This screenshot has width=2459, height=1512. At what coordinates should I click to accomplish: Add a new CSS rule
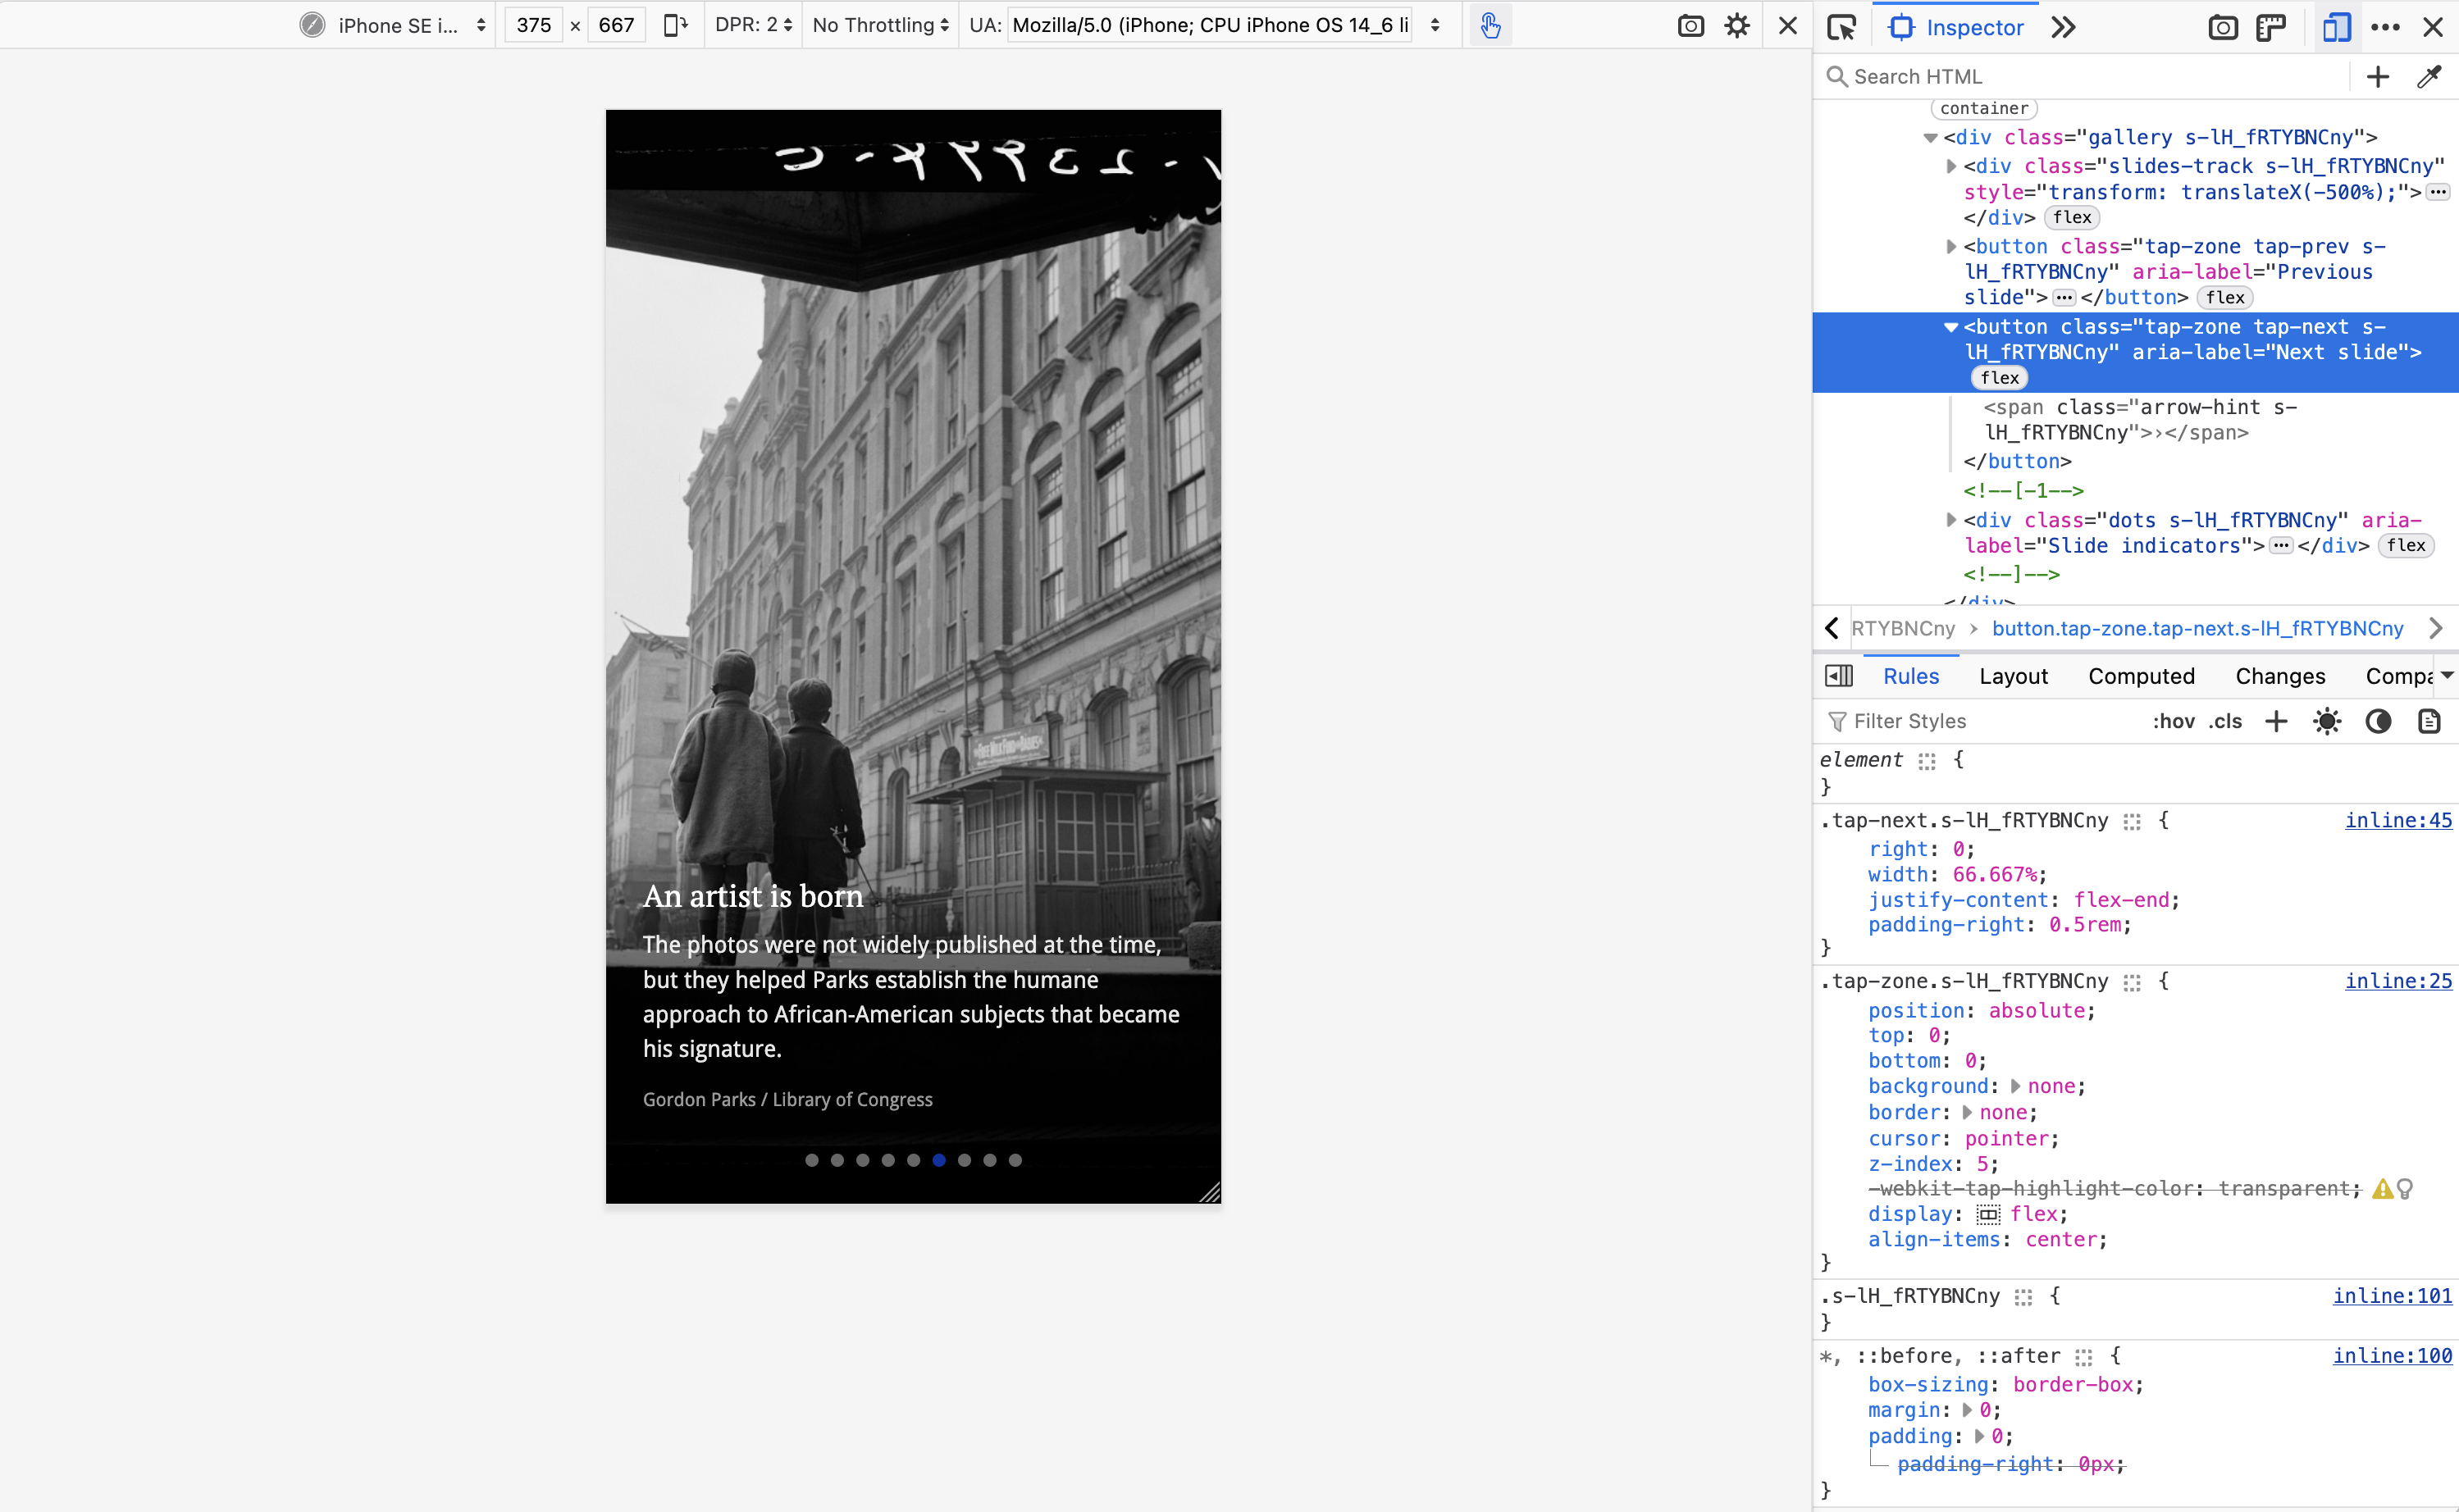pyautogui.click(x=2276, y=721)
